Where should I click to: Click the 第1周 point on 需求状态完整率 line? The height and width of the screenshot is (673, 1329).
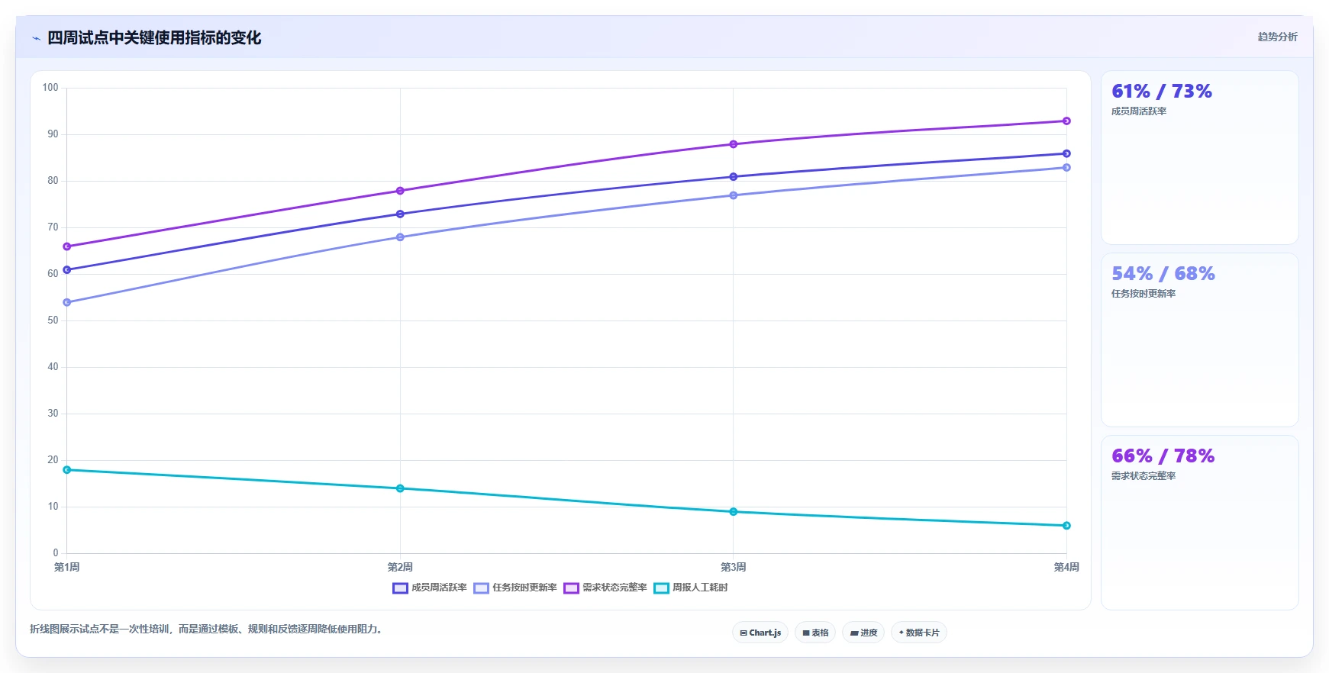click(x=67, y=246)
